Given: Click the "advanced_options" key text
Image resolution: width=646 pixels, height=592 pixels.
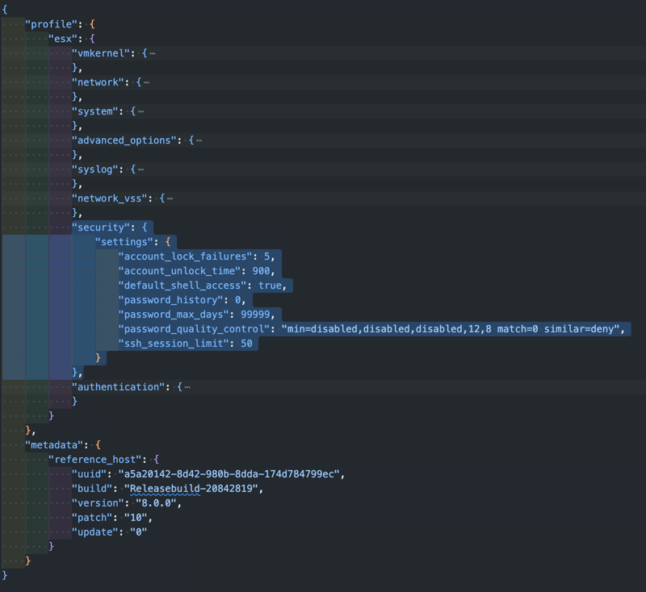Looking at the screenshot, I should (124, 140).
